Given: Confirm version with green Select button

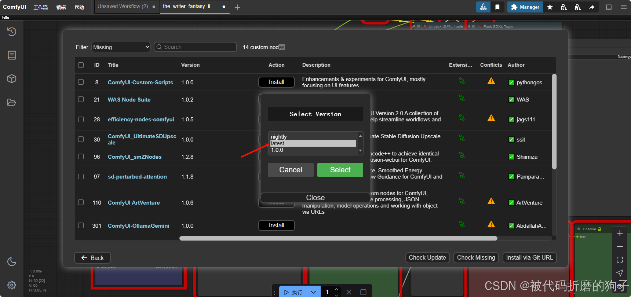Looking at the screenshot, I should tap(340, 170).
